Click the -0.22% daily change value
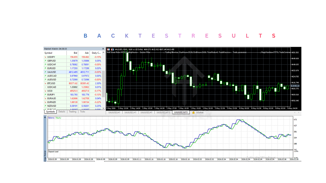 tap(98, 102)
